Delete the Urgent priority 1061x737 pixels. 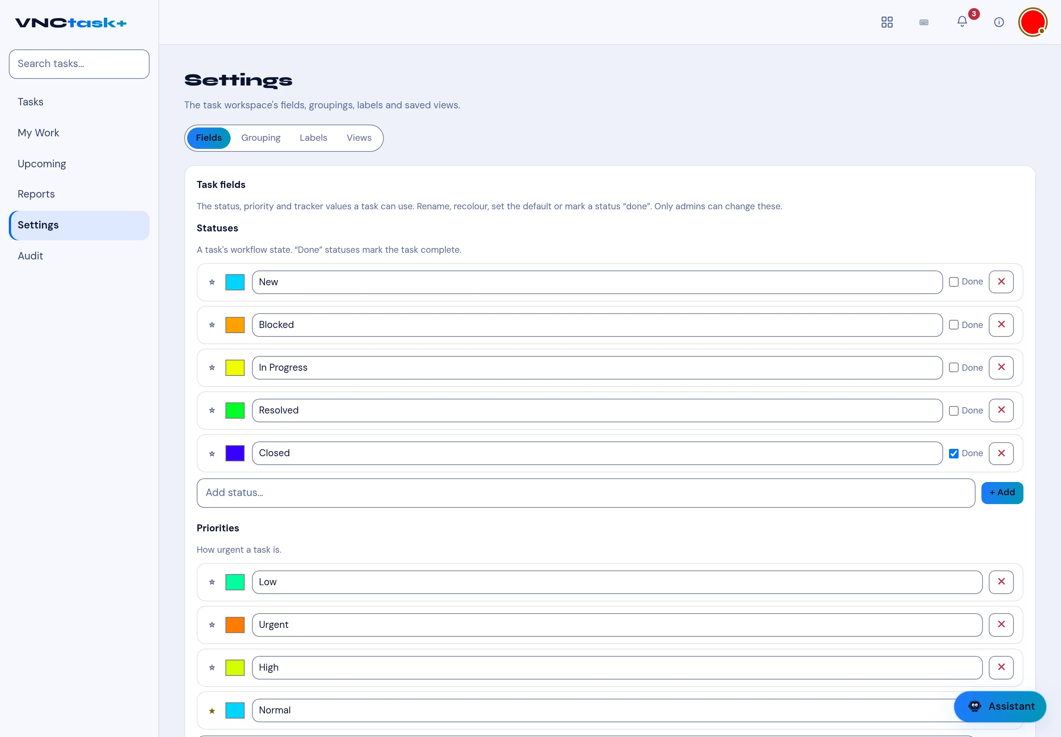(1001, 624)
